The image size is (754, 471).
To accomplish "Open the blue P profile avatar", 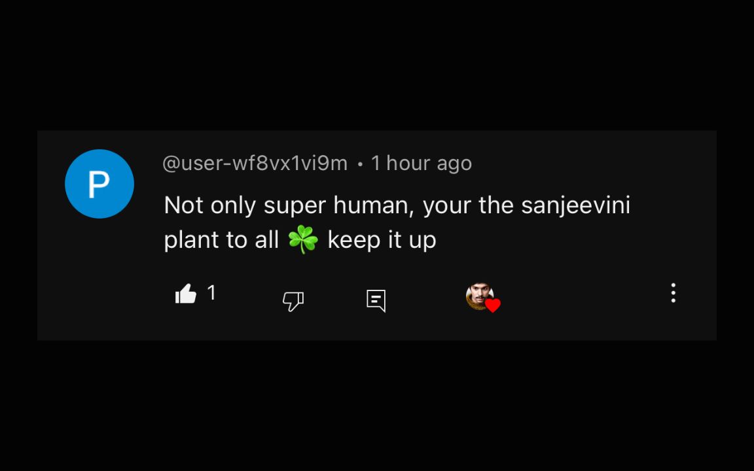I will (x=99, y=184).
